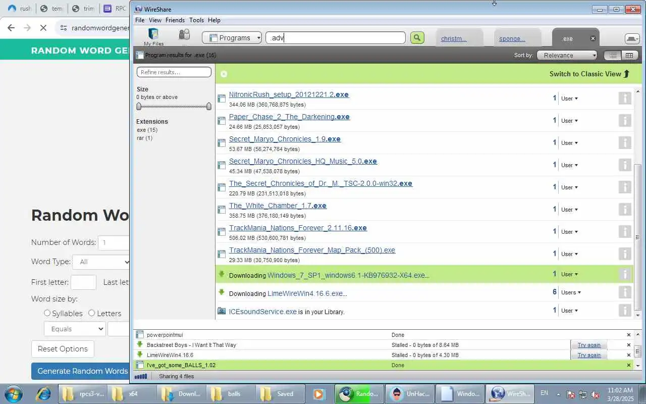Click the green search magnifier button
646x404 pixels.
click(417, 38)
